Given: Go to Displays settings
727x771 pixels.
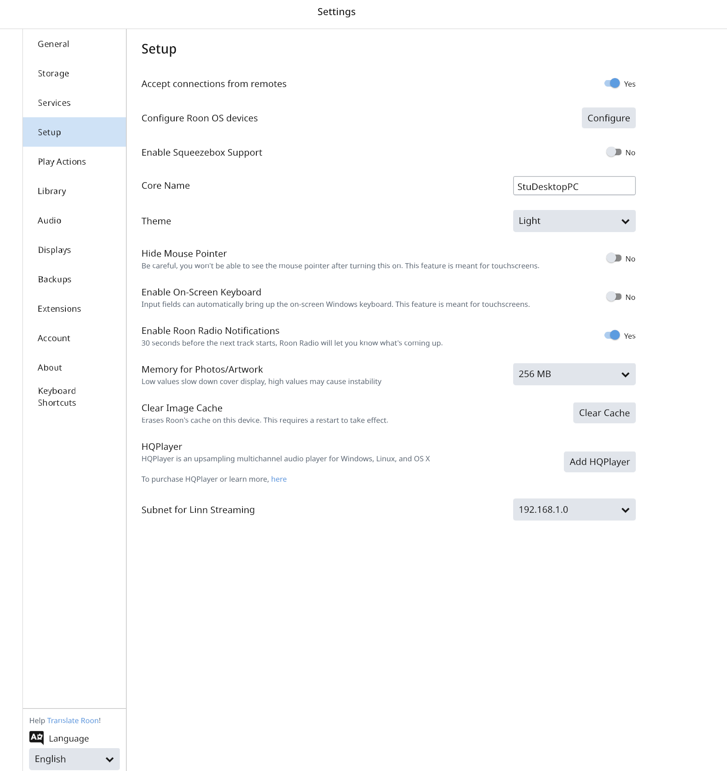Looking at the screenshot, I should (74, 250).
